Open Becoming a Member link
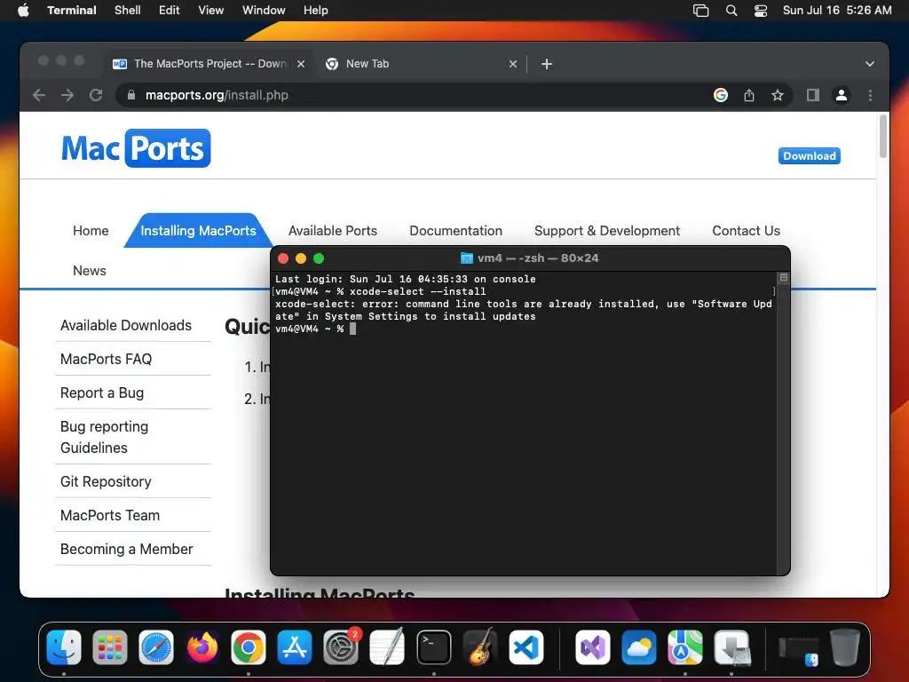Viewport: 909px width, 682px height. (126, 549)
